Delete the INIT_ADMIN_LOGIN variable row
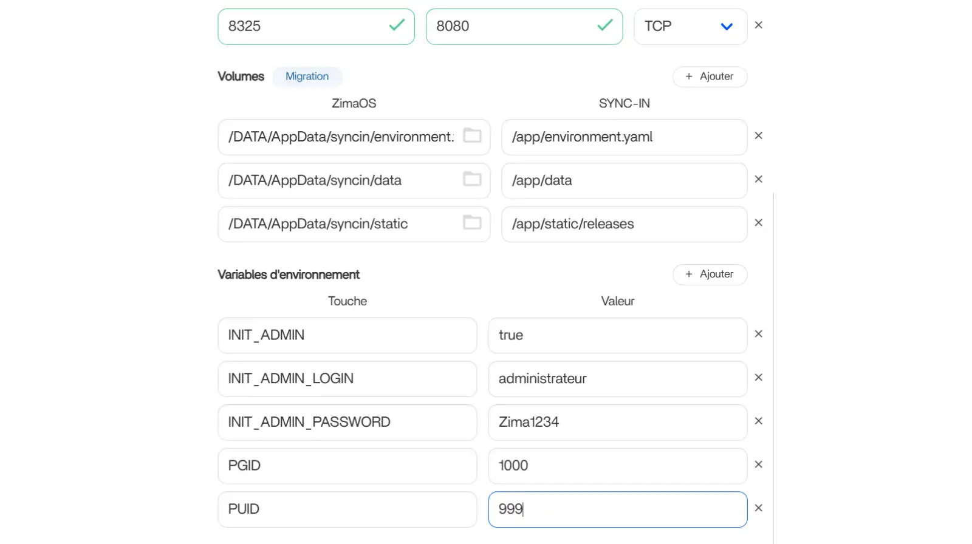Image resolution: width=972 pixels, height=544 pixels. (x=758, y=378)
